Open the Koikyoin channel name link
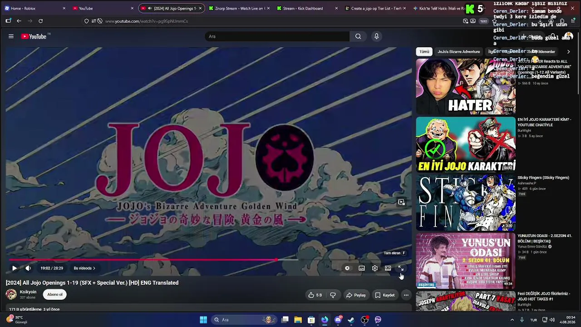581x327 pixels. point(28,292)
